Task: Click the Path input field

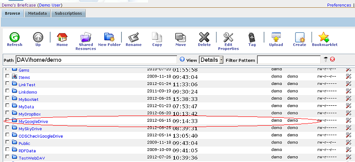Action: click(96, 60)
